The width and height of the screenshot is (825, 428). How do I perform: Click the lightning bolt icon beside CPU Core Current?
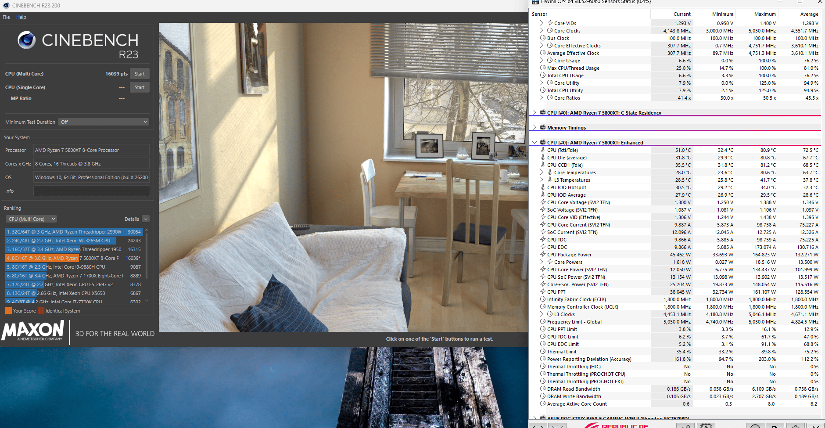click(543, 225)
